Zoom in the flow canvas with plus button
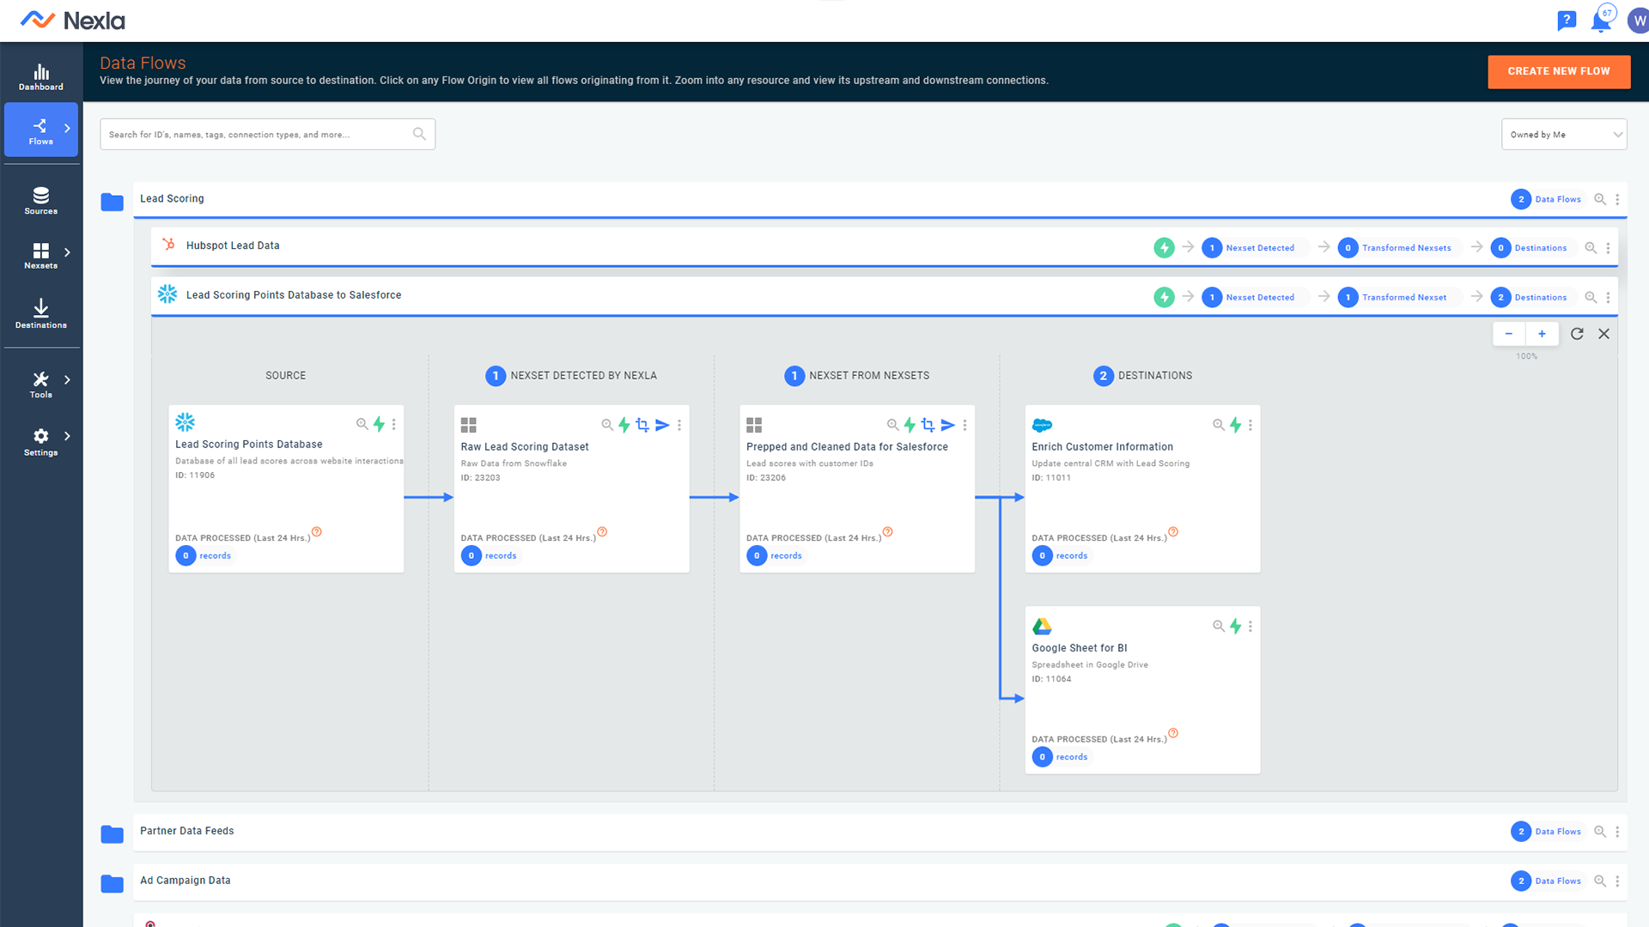This screenshot has height=927, width=1649. pyautogui.click(x=1542, y=334)
